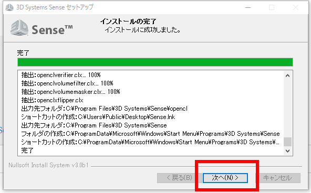Minimize the setup window
The height and width of the screenshot is (193, 311).
[x=248, y=7]
